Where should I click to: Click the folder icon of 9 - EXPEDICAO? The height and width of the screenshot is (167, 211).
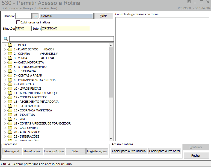(10, 84)
